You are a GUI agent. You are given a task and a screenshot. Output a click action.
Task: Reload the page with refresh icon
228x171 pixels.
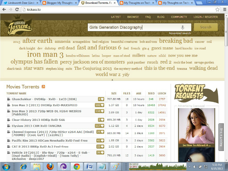pos(17,9)
